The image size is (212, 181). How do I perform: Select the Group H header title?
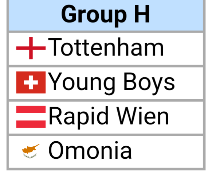(x=106, y=14)
